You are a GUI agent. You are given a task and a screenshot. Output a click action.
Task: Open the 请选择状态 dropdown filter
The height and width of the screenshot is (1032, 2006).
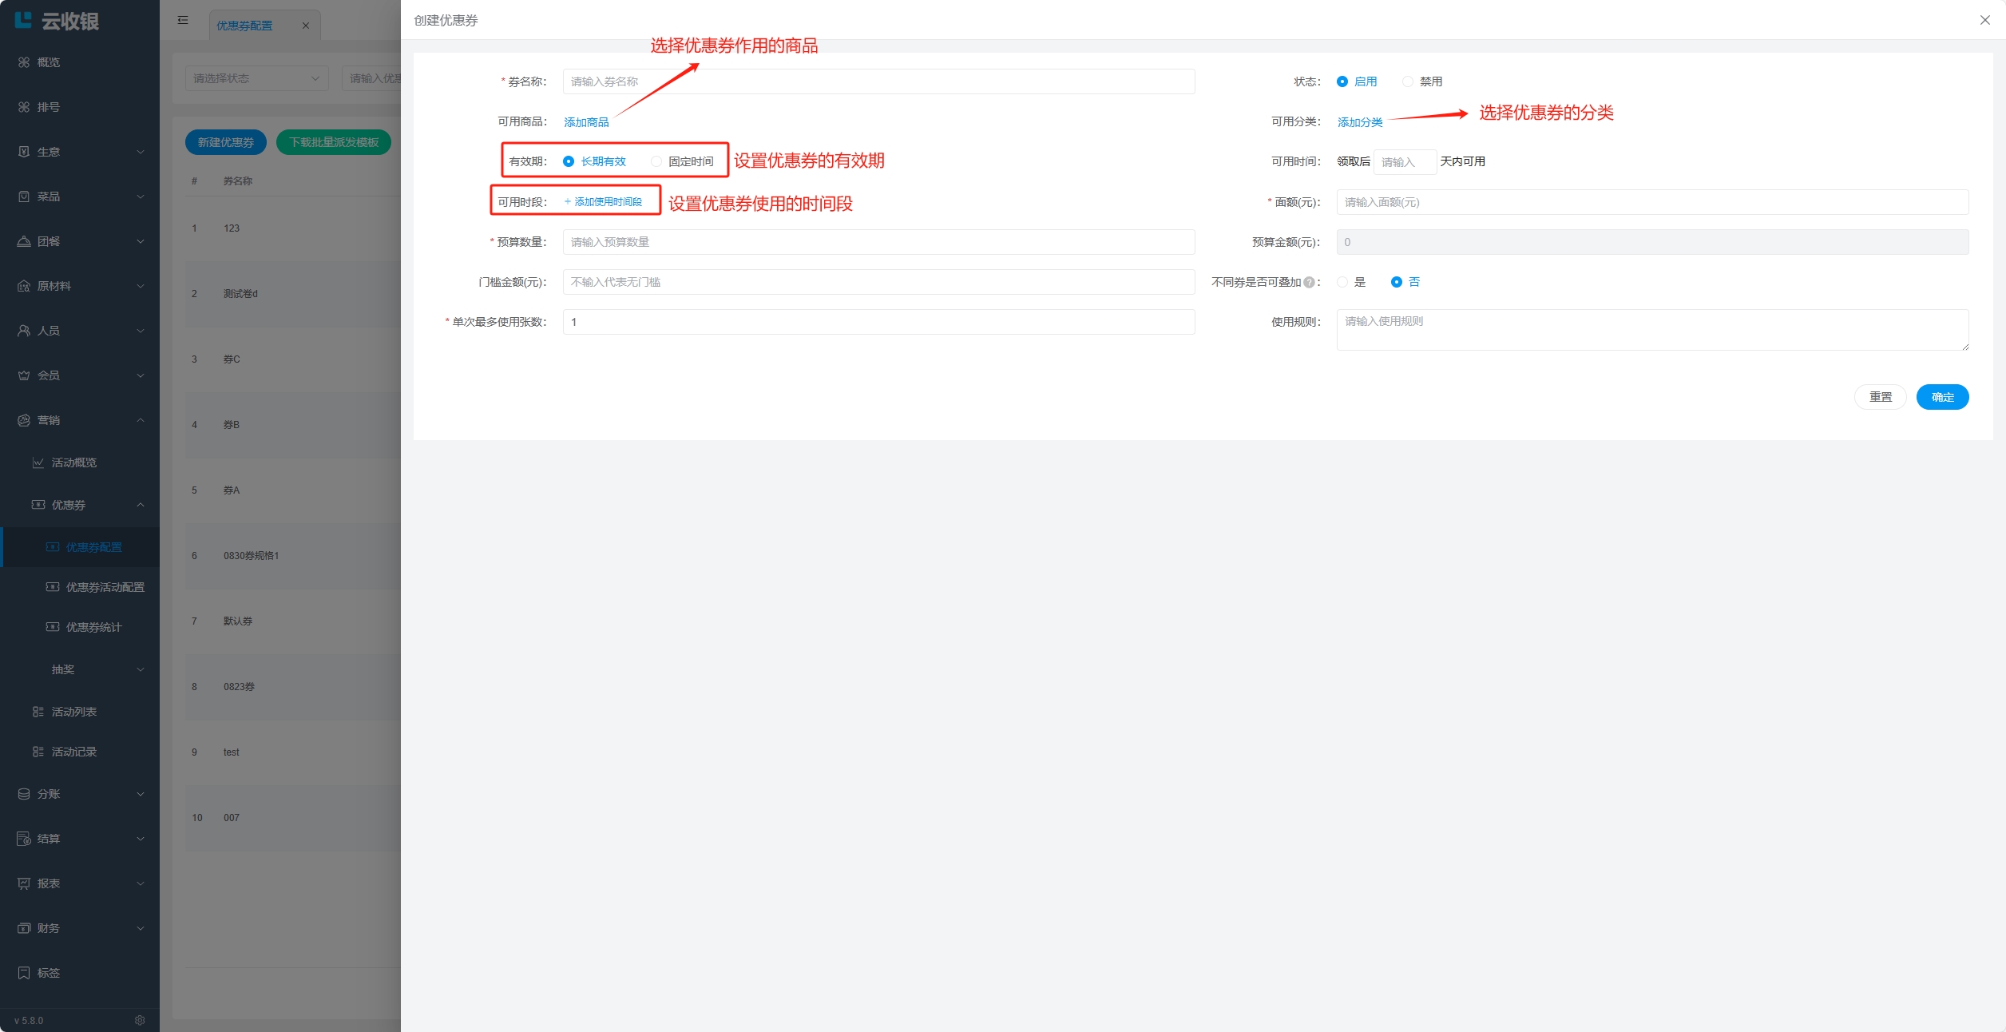(256, 78)
